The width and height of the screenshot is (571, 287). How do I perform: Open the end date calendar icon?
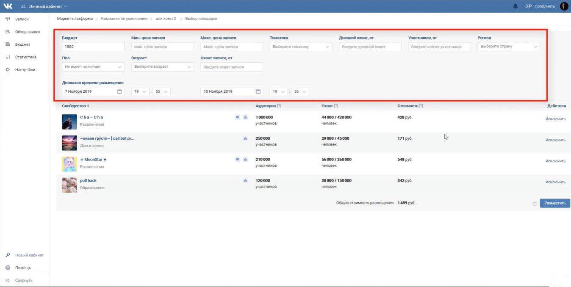[x=258, y=91]
